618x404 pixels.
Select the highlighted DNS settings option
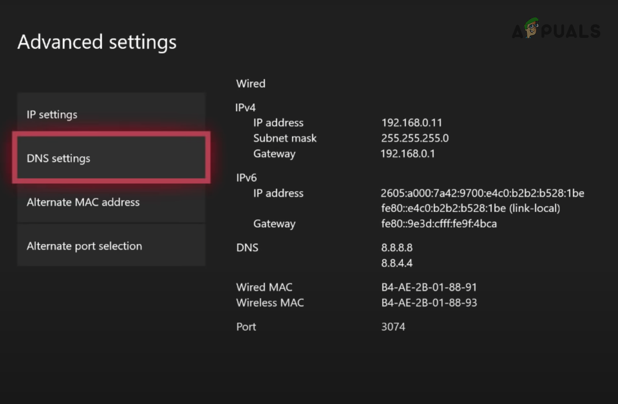coord(111,158)
